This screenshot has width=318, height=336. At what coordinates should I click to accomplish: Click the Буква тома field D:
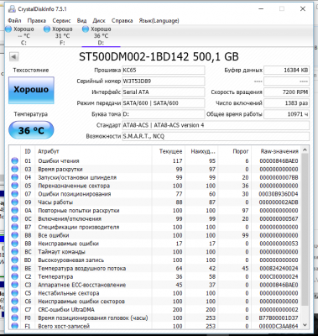pos(164,114)
